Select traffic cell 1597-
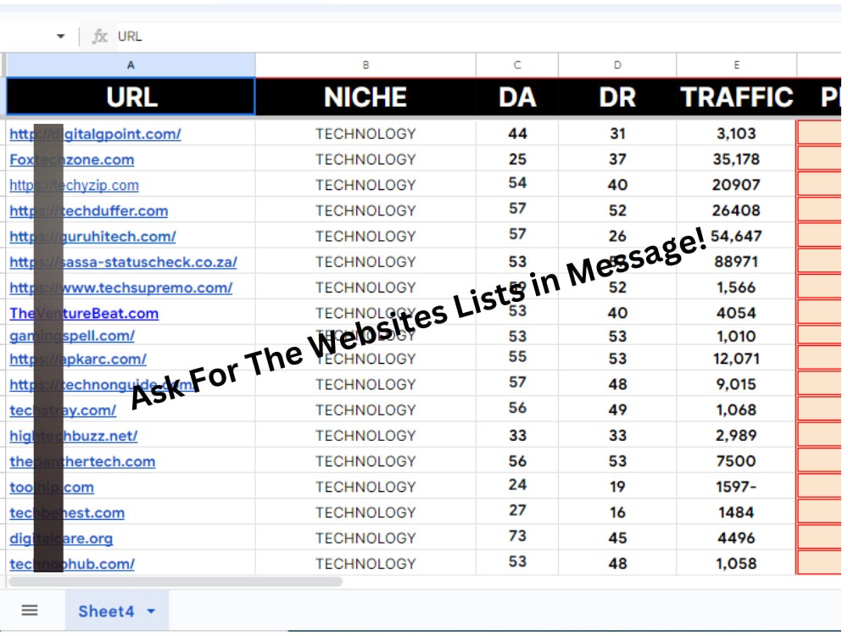Image resolution: width=848 pixels, height=636 pixels. [736, 486]
